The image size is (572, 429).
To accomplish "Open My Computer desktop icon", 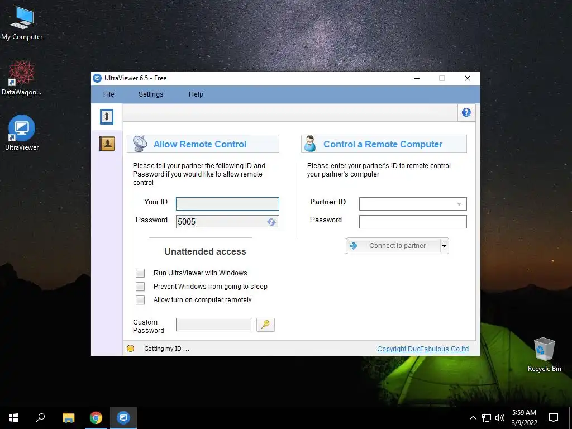I will [x=22, y=24].
